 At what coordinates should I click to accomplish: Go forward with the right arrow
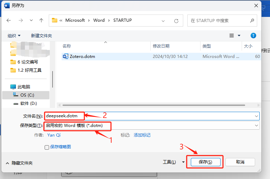21,20
